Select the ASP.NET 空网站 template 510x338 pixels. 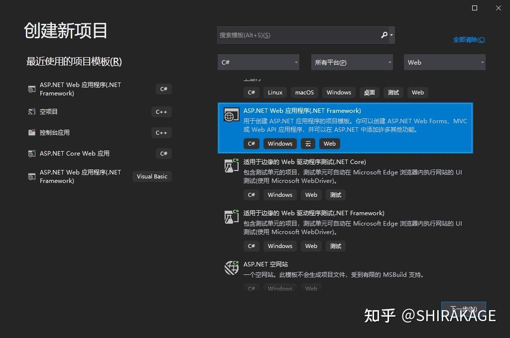[345, 275]
